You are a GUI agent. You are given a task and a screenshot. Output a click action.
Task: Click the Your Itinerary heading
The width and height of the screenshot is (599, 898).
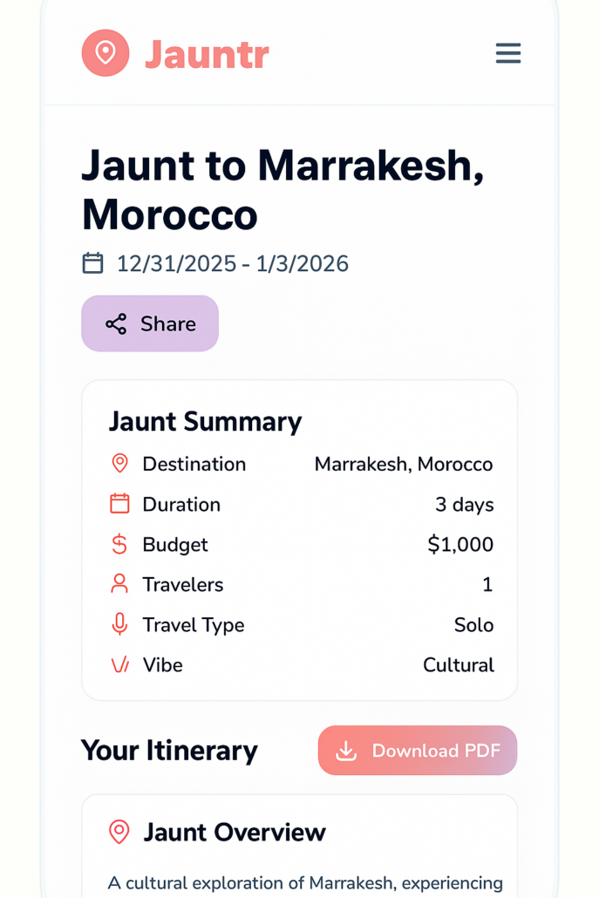(169, 751)
